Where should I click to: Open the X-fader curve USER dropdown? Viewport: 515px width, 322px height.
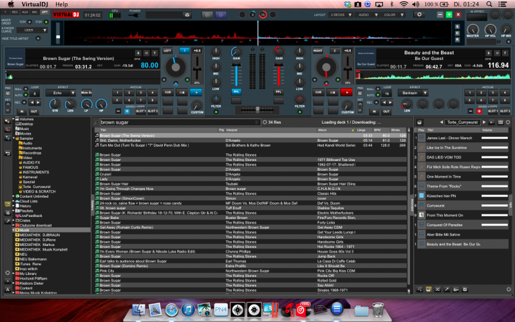[32, 30]
